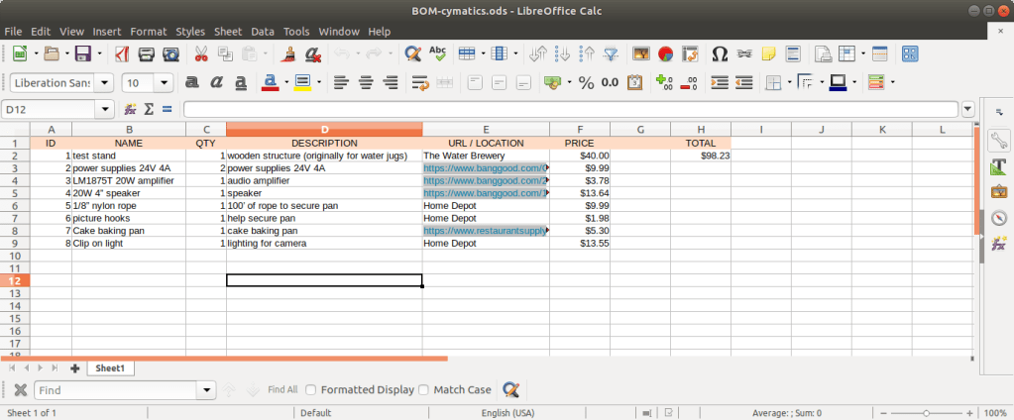This screenshot has height=420, width=1014.
Task: Enable the Formatted Display checkbox
Action: [x=311, y=389]
